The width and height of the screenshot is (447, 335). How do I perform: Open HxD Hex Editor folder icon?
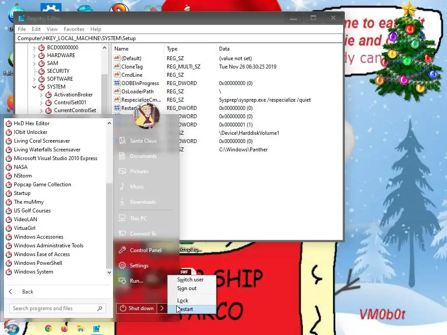click(9, 123)
